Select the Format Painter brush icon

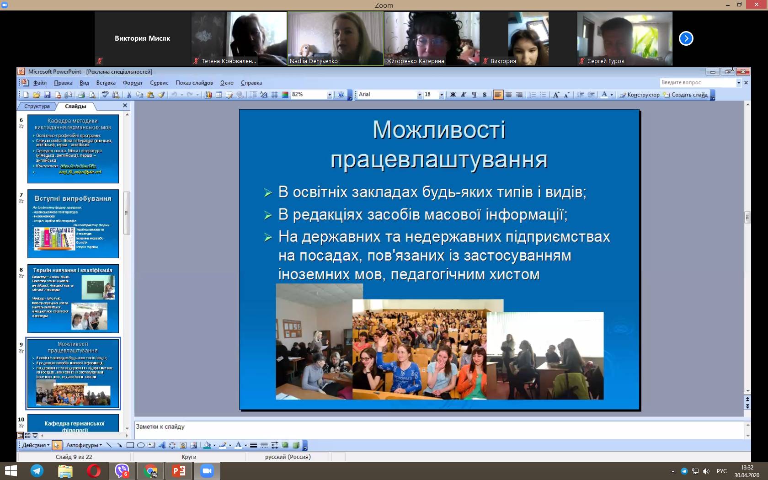(161, 95)
